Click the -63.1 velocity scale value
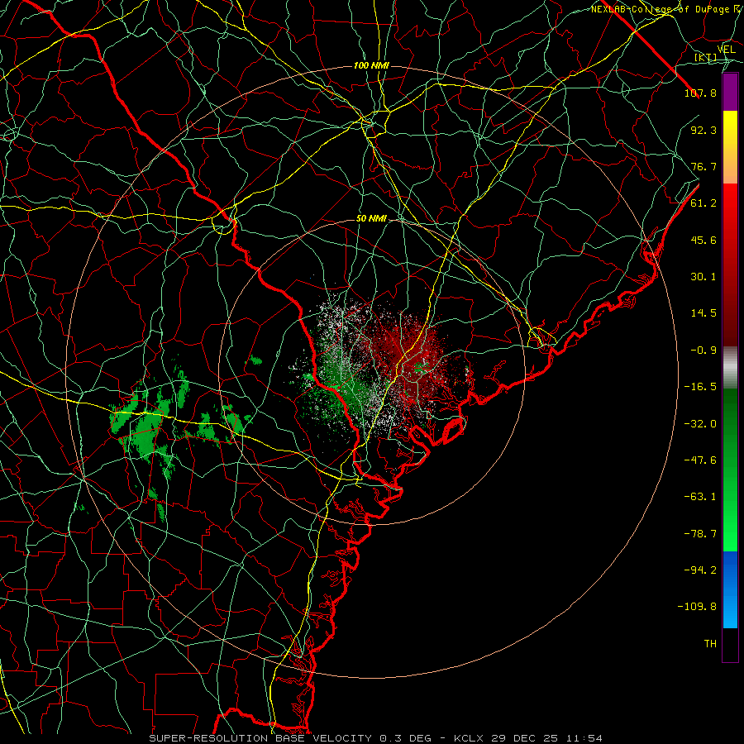 (x=700, y=497)
